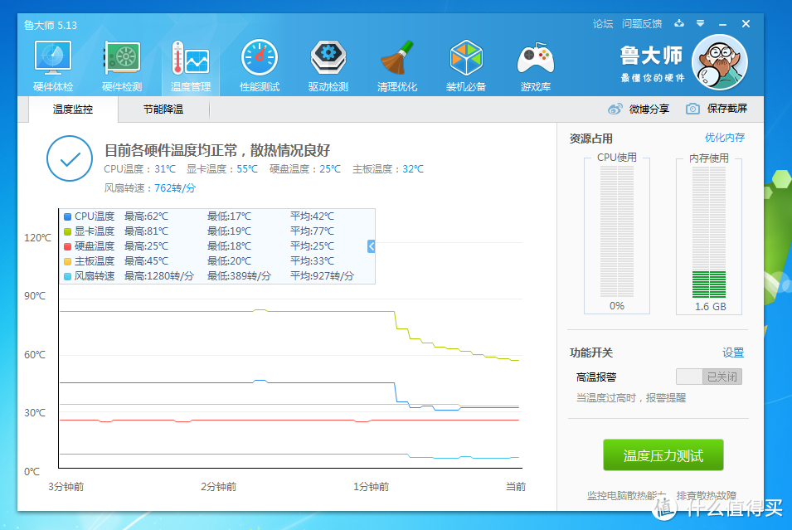Switch to the 节能降温 tab
Viewport: 792px width, 530px height.
pos(163,109)
